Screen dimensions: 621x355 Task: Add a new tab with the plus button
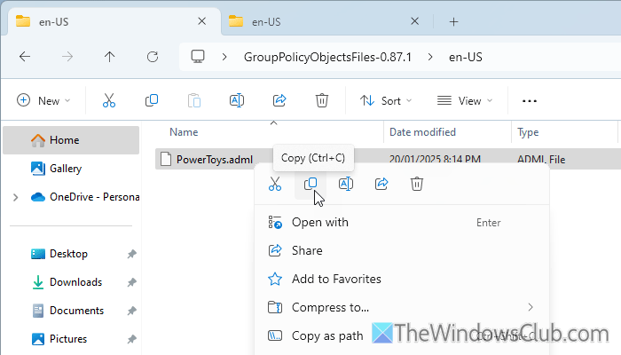(x=453, y=21)
